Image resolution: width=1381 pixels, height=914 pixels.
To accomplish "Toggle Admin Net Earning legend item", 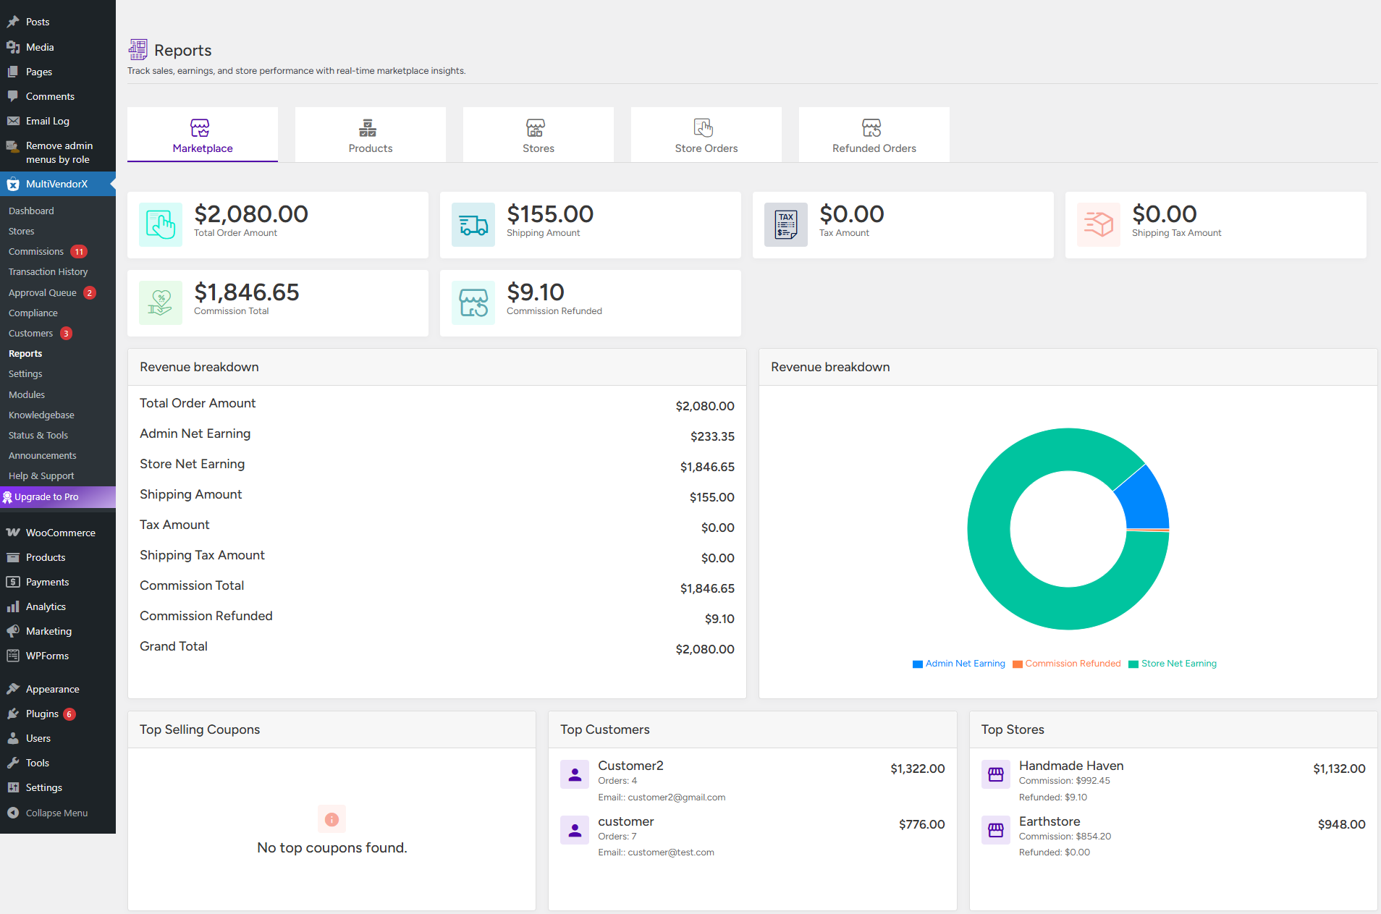I will coord(959,664).
